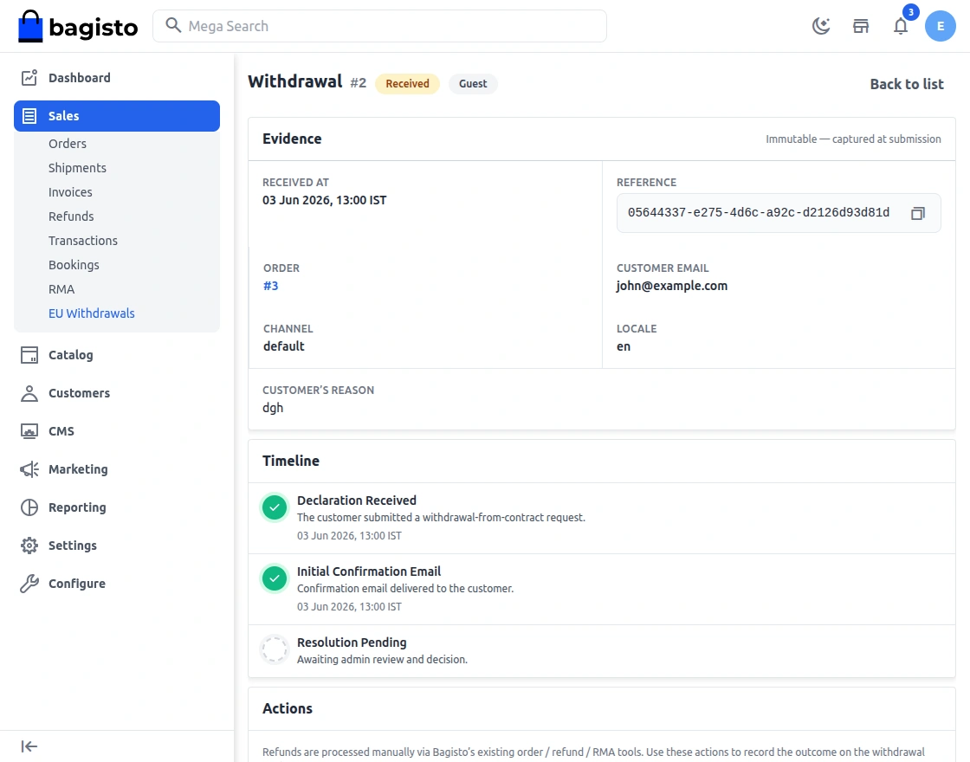Viewport: 970px width, 762px height.
Task: Click the Configure wrench icon
Action: 29,584
